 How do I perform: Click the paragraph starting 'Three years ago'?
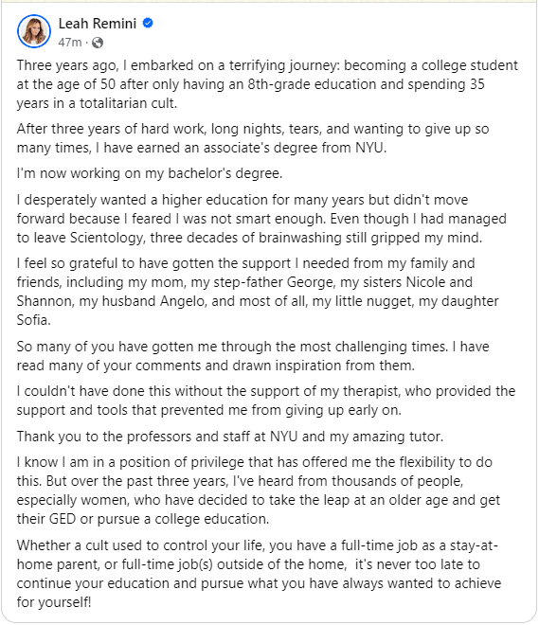click(267, 84)
